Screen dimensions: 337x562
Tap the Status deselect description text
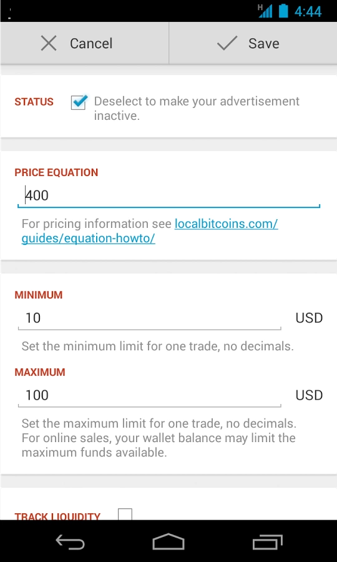click(x=197, y=109)
